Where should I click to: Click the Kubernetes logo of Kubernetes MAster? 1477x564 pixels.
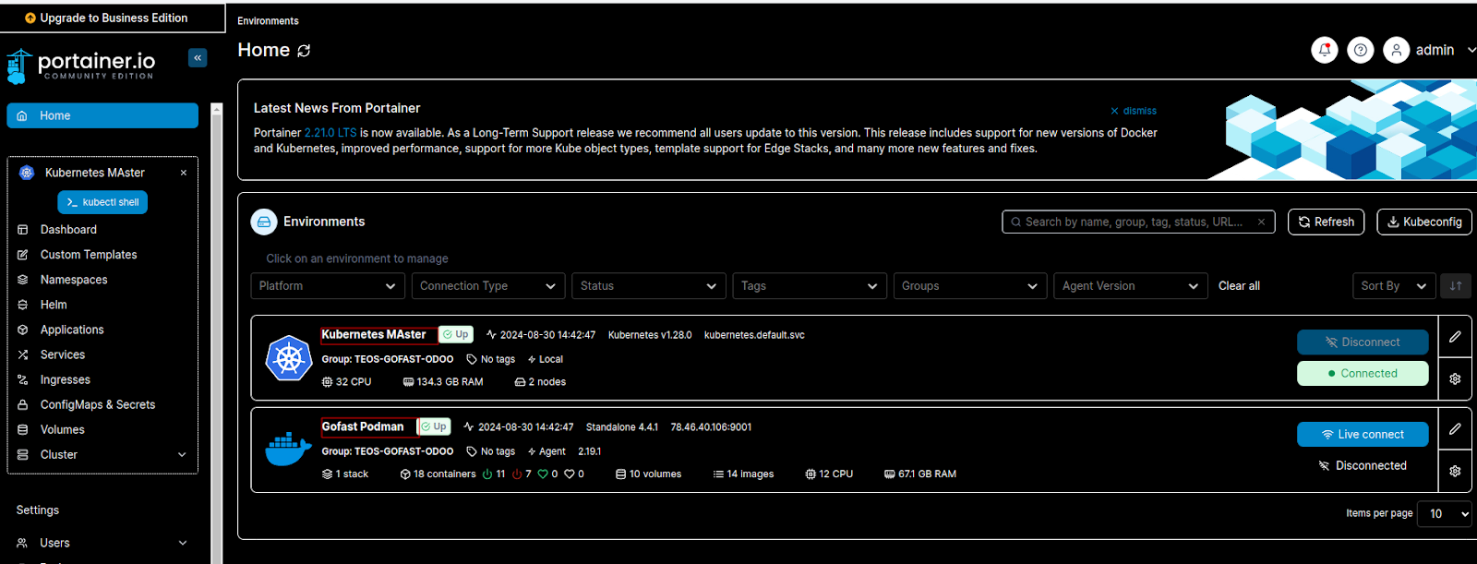(289, 358)
